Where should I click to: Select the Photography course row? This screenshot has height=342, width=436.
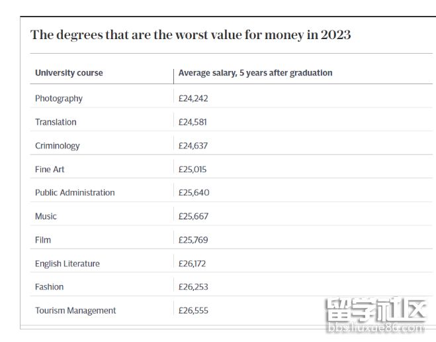[59, 98]
